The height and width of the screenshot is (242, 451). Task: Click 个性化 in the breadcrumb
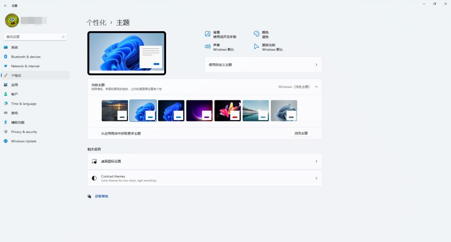pos(96,22)
